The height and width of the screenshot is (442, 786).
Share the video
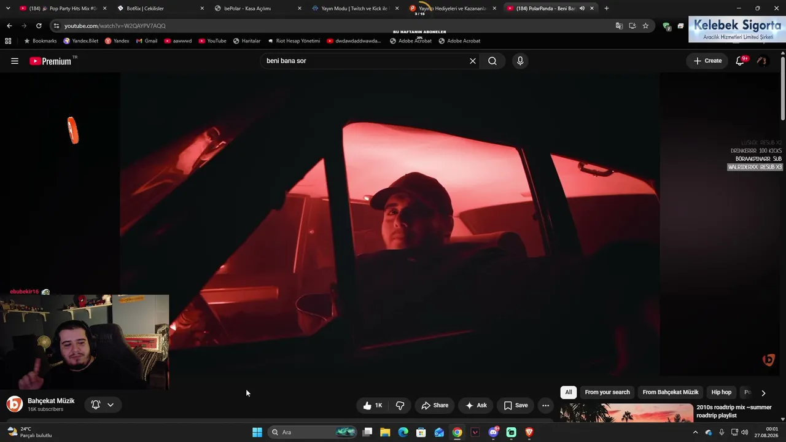tap(435, 405)
